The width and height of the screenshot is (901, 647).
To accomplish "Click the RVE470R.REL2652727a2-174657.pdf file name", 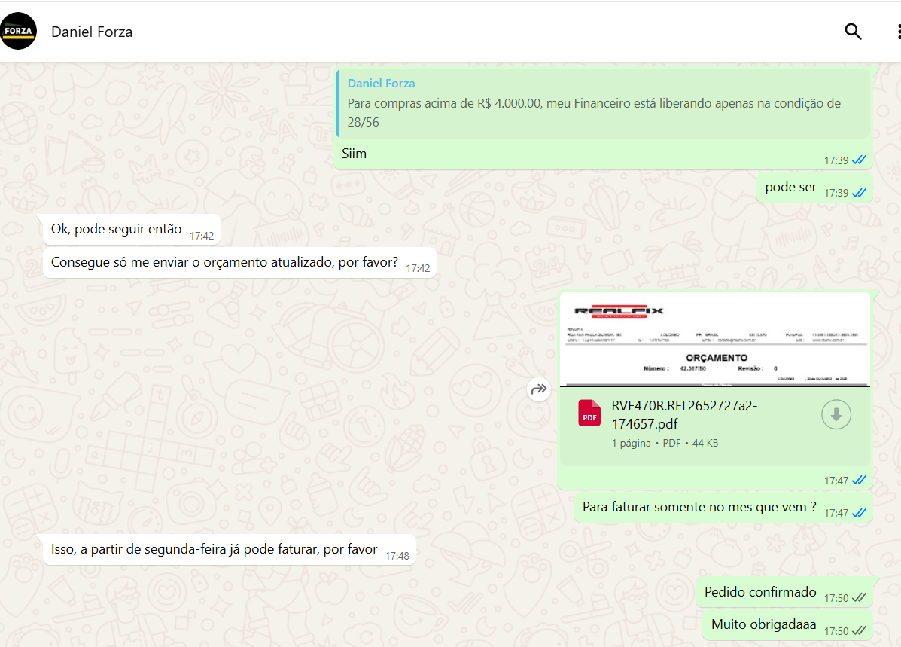I will 683,415.
